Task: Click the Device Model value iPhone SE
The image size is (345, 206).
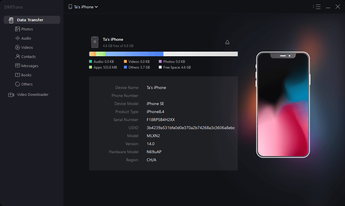Action: [155, 104]
